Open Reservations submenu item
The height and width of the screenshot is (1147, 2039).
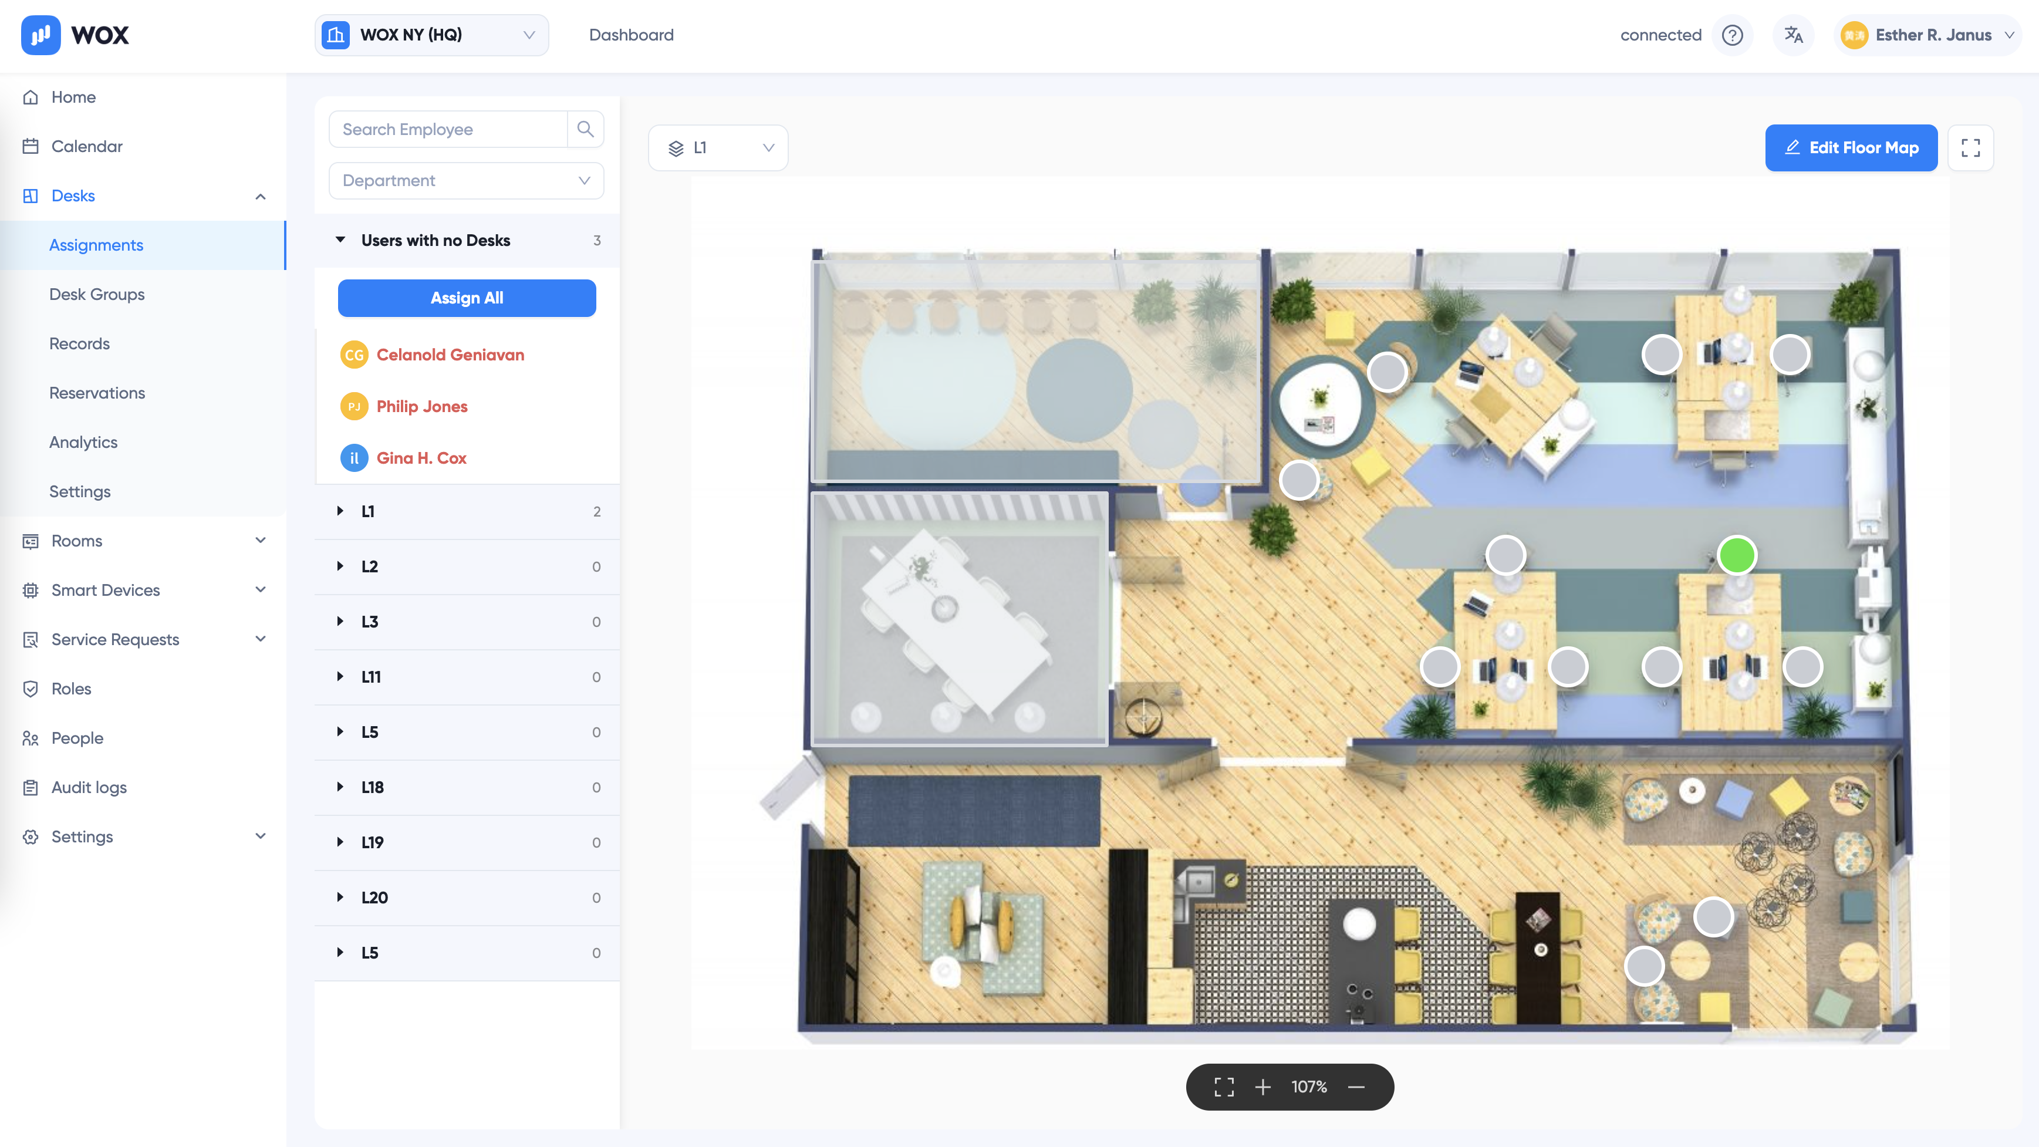tap(143, 393)
